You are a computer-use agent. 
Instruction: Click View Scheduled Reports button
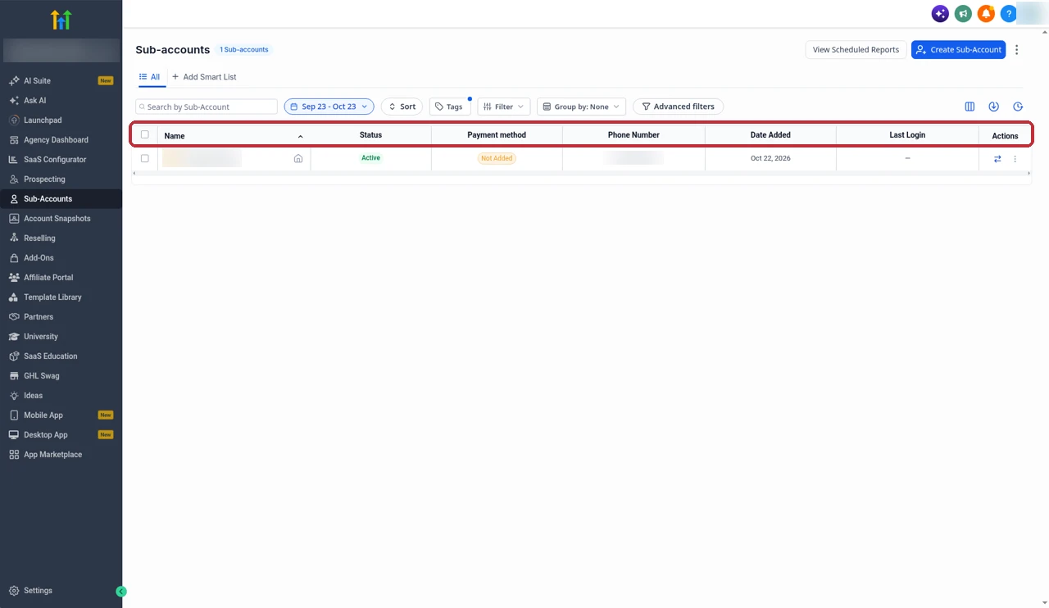tap(856, 50)
